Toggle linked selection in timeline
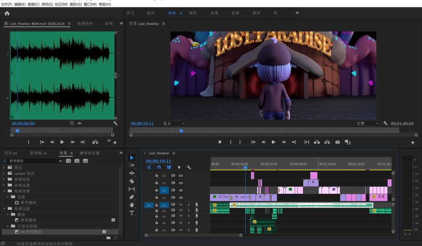 [x=169, y=167]
